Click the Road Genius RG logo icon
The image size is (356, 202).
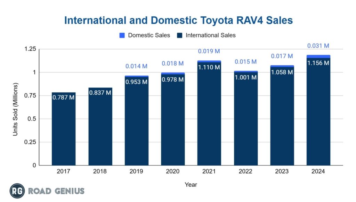[17, 191]
